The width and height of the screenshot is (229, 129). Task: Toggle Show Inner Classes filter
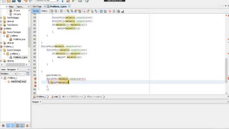(x=22, y=125)
